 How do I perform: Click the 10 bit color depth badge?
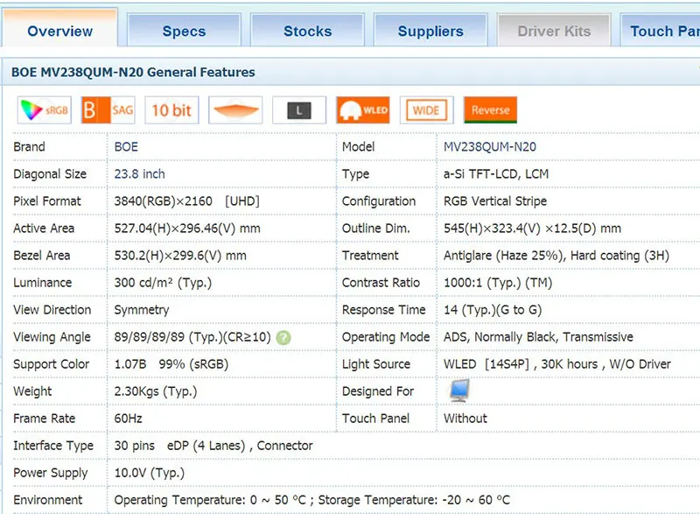tap(171, 109)
